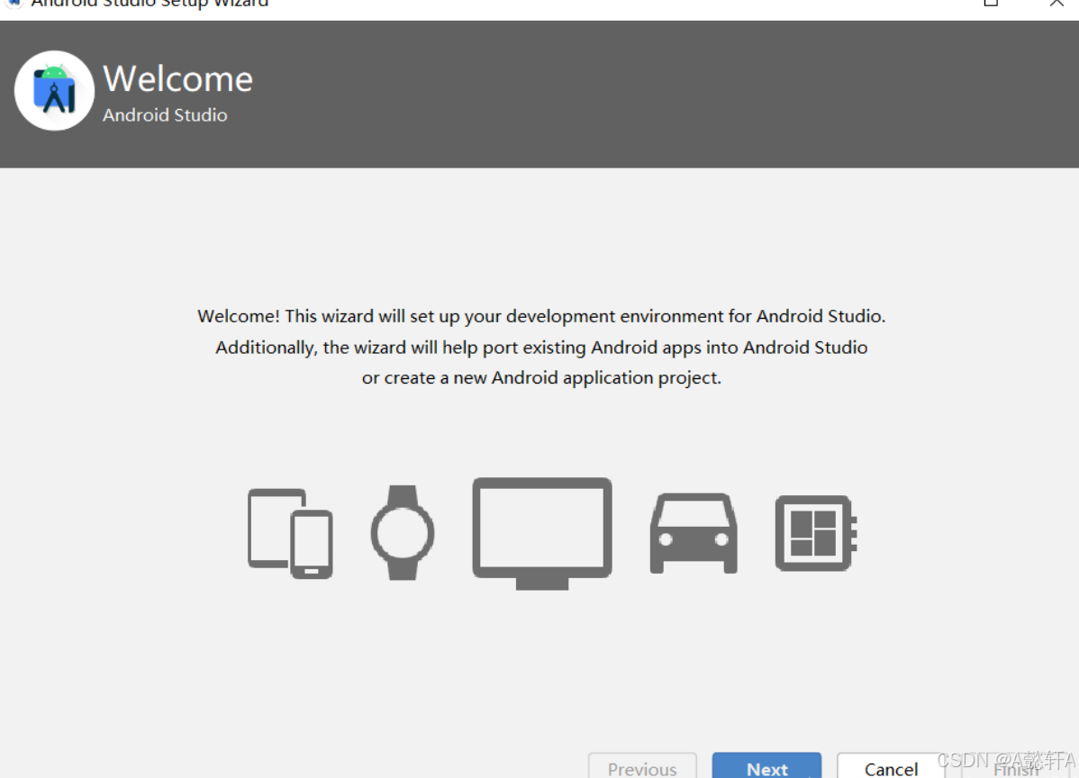The width and height of the screenshot is (1079, 778).
Task: Click the 'Additionally, the wizard will help' line
Action: coord(541,348)
